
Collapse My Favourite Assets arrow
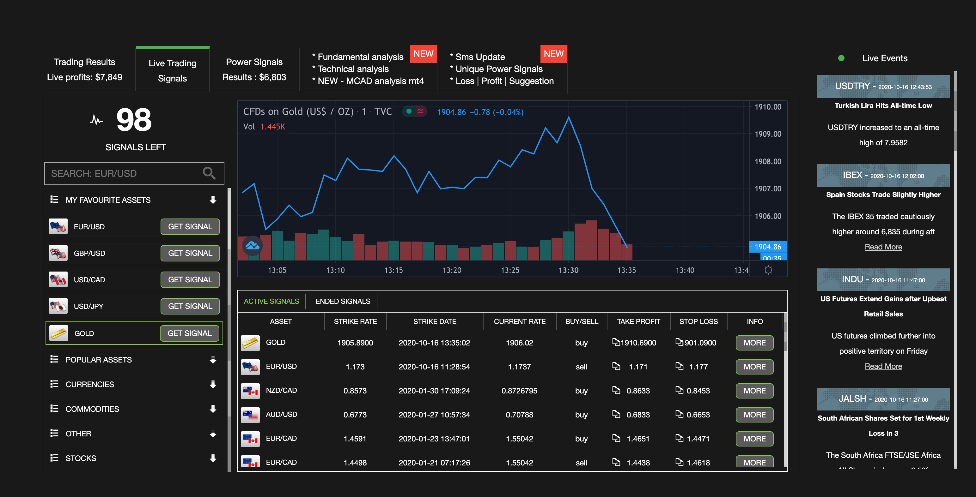pos(213,200)
